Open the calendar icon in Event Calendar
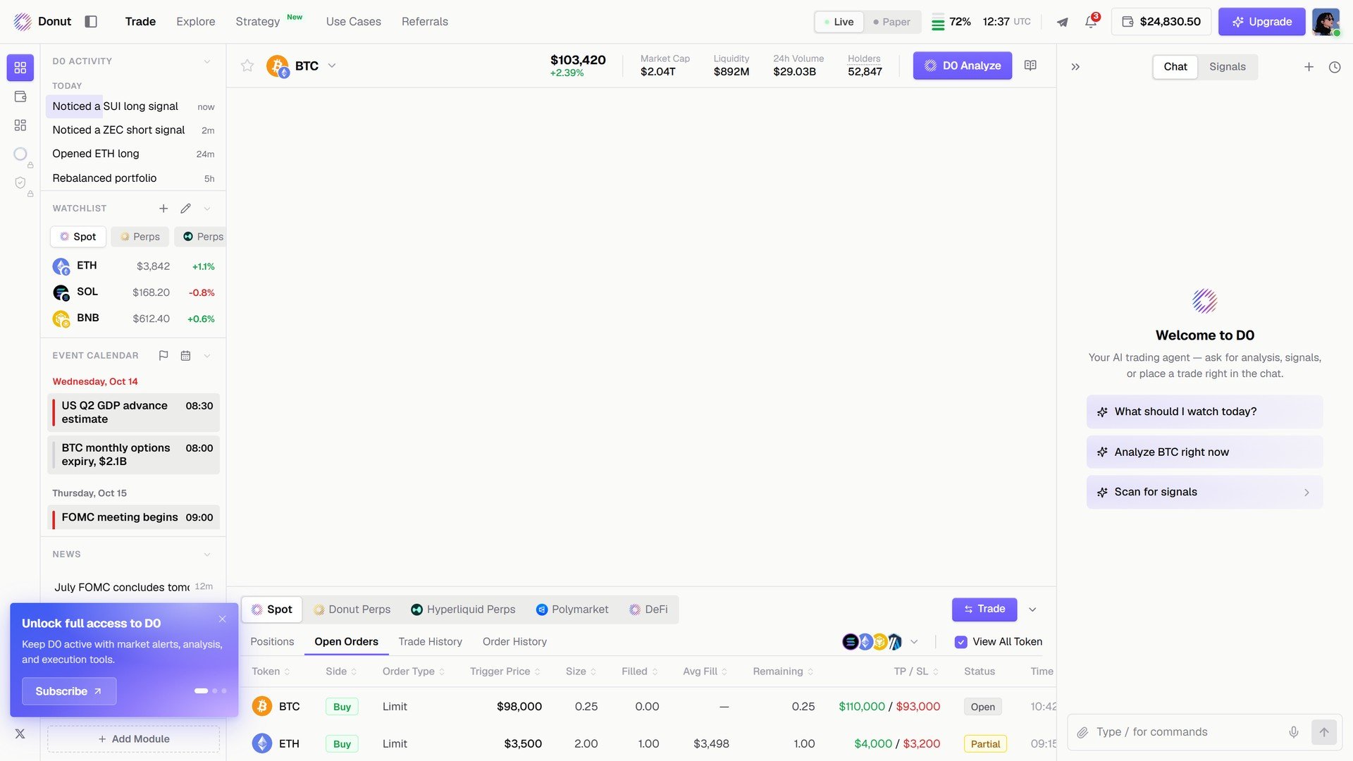 [x=185, y=356]
